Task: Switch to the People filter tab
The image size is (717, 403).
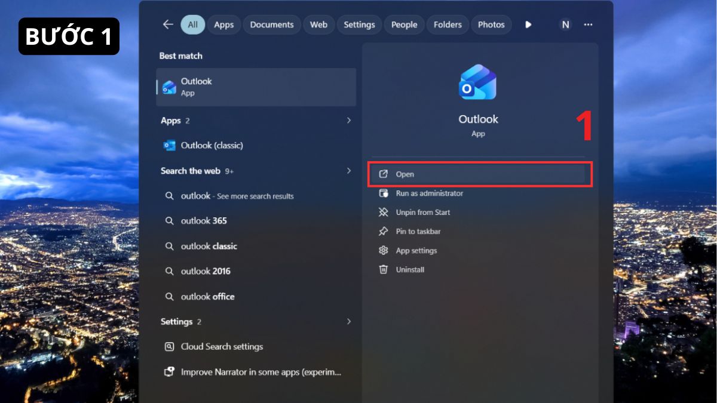Action: [x=404, y=24]
